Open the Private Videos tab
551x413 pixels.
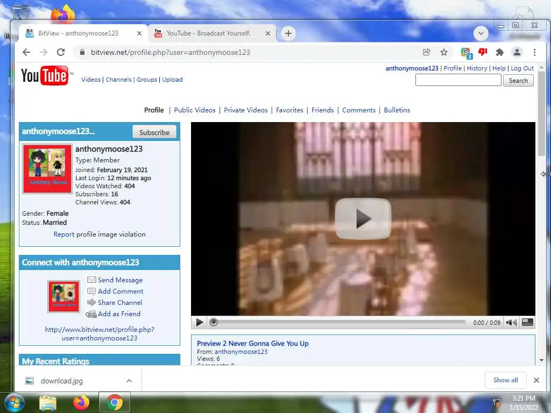pos(245,110)
